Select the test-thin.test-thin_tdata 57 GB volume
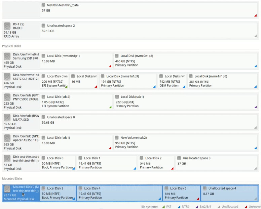The image size is (261, 209). tap(149, 10)
